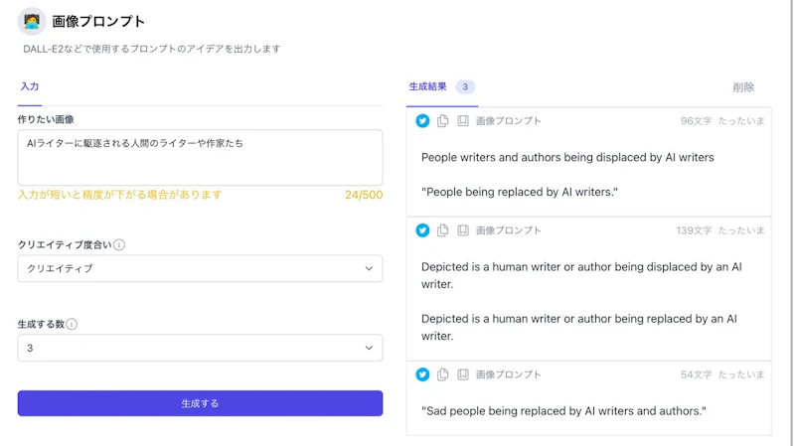Click into the 作りたい画像 text field
This screenshot has height=446, width=795.
(200, 157)
